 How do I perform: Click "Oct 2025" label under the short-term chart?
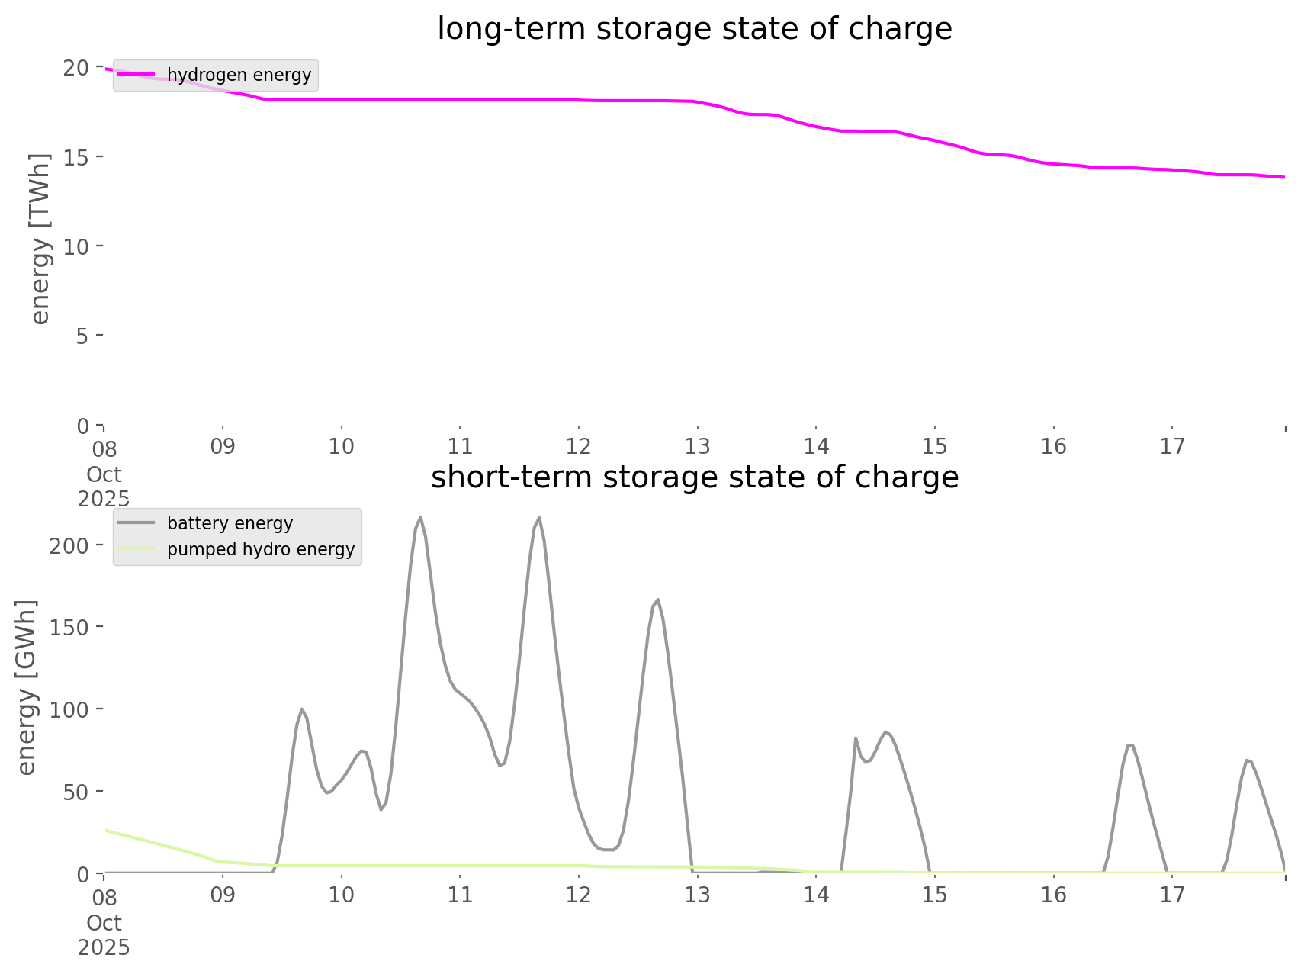[x=104, y=935]
